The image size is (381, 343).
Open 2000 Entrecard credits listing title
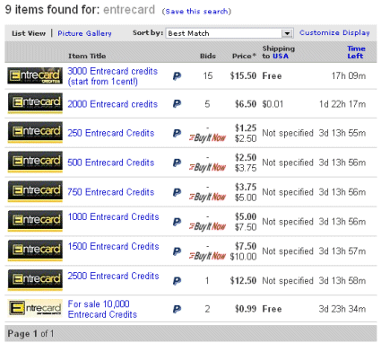click(x=112, y=104)
